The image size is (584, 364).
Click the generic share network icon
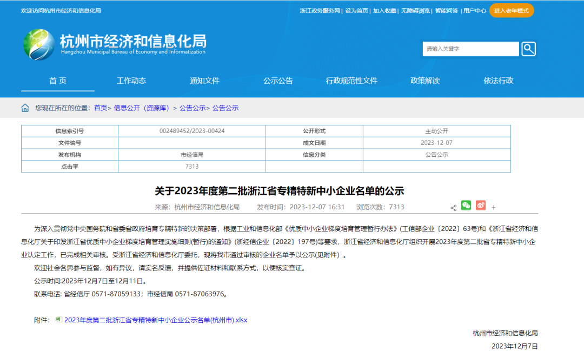click(453, 206)
